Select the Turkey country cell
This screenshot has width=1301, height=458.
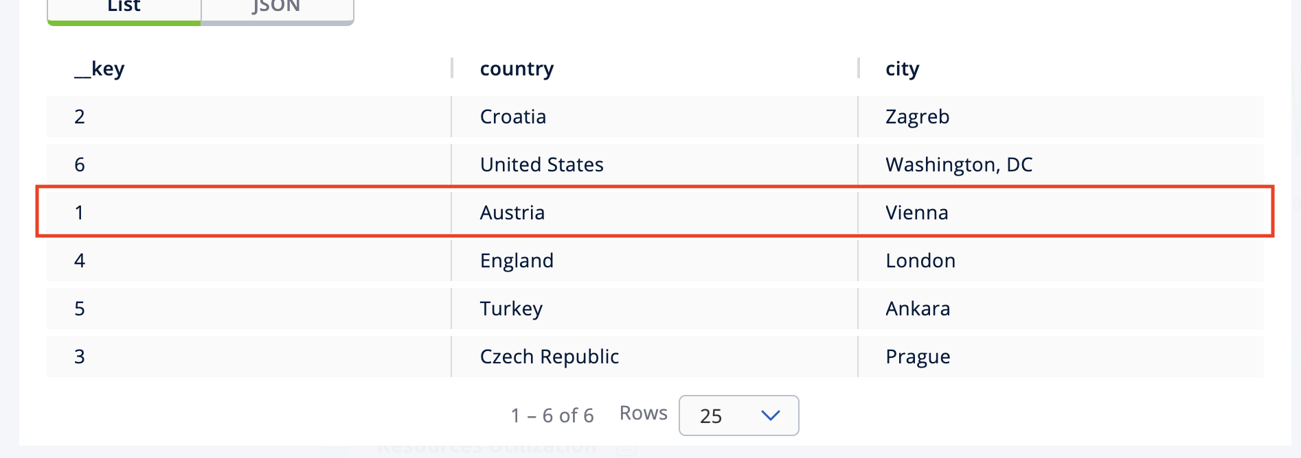click(511, 309)
